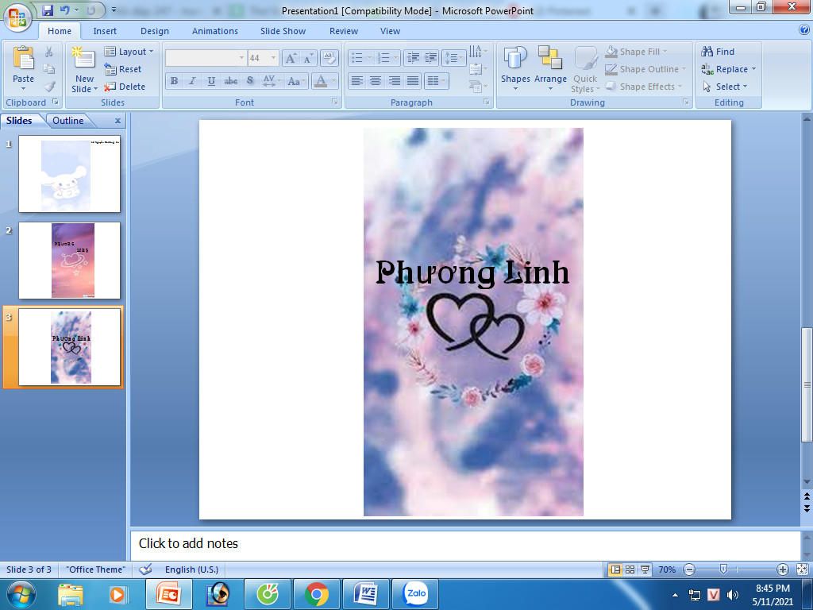Click the English (U.S.) language indicator
The width and height of the screenshot is (813, 610).
(x=191, y=569)
